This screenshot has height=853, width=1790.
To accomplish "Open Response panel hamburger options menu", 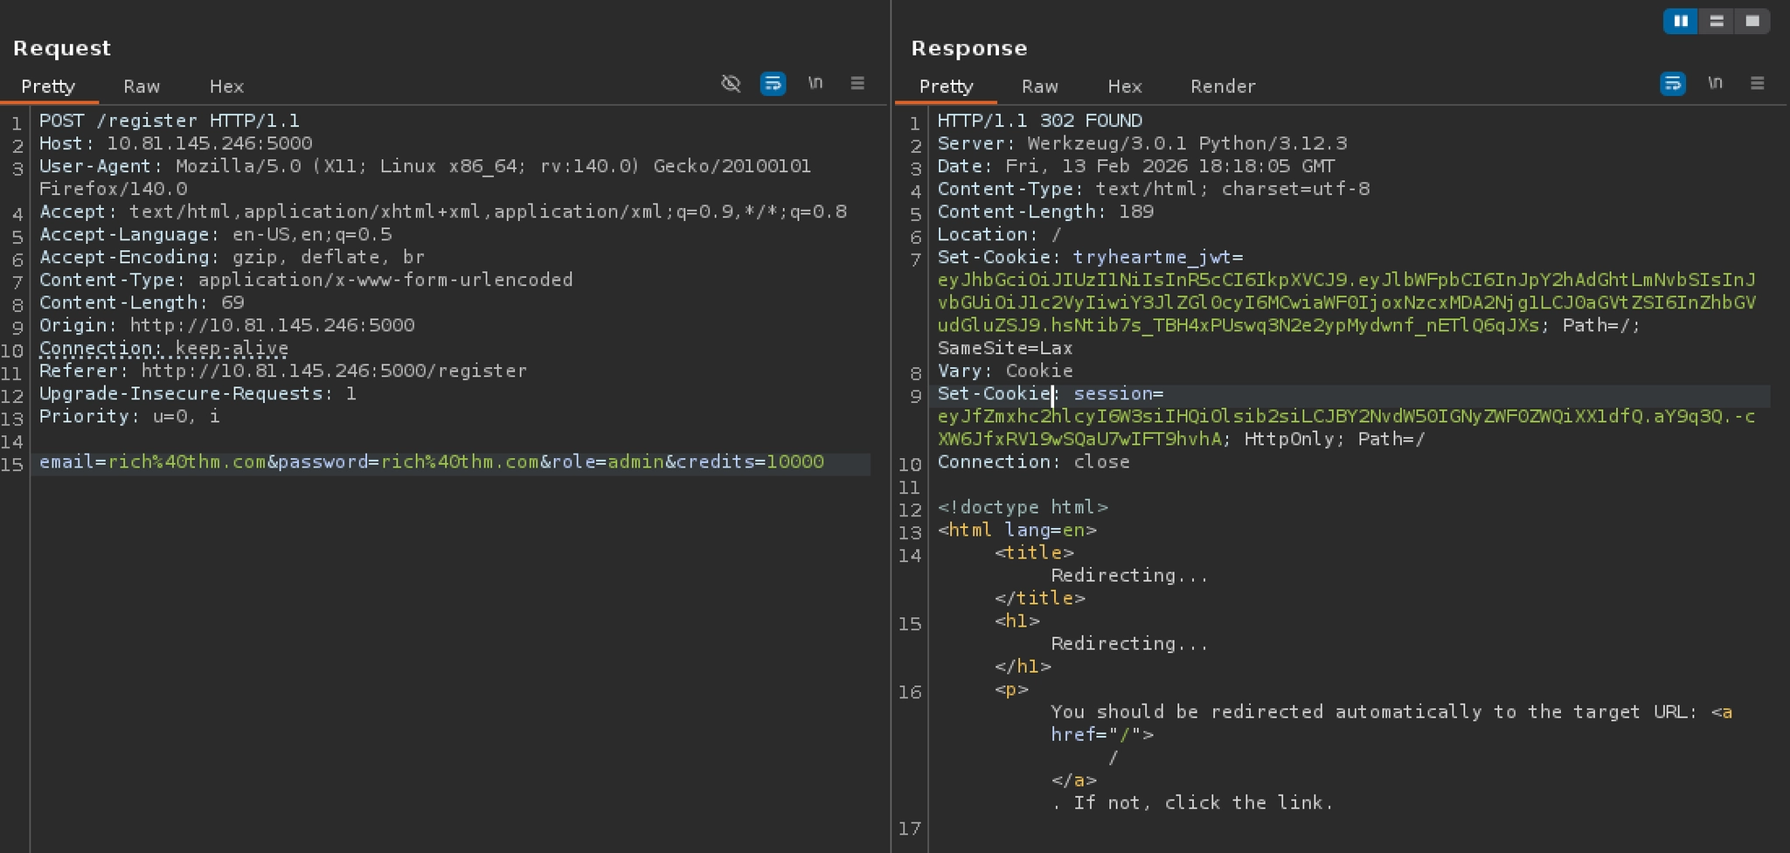I will click(1757, 84).
